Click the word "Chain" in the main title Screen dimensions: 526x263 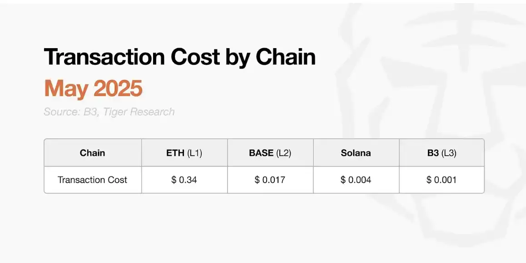pos(285,58)
